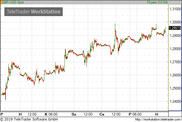The width and height of the screenshot is (182, 122).
Task: Click the K 06:00 time axis label
Action: pyautogui.click(x=51, y=114)
